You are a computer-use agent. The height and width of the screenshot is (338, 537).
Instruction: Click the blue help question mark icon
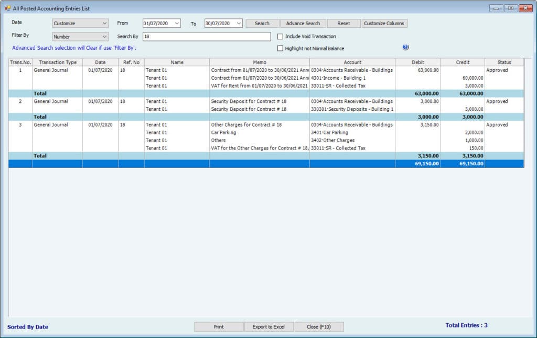pos(405,47)
